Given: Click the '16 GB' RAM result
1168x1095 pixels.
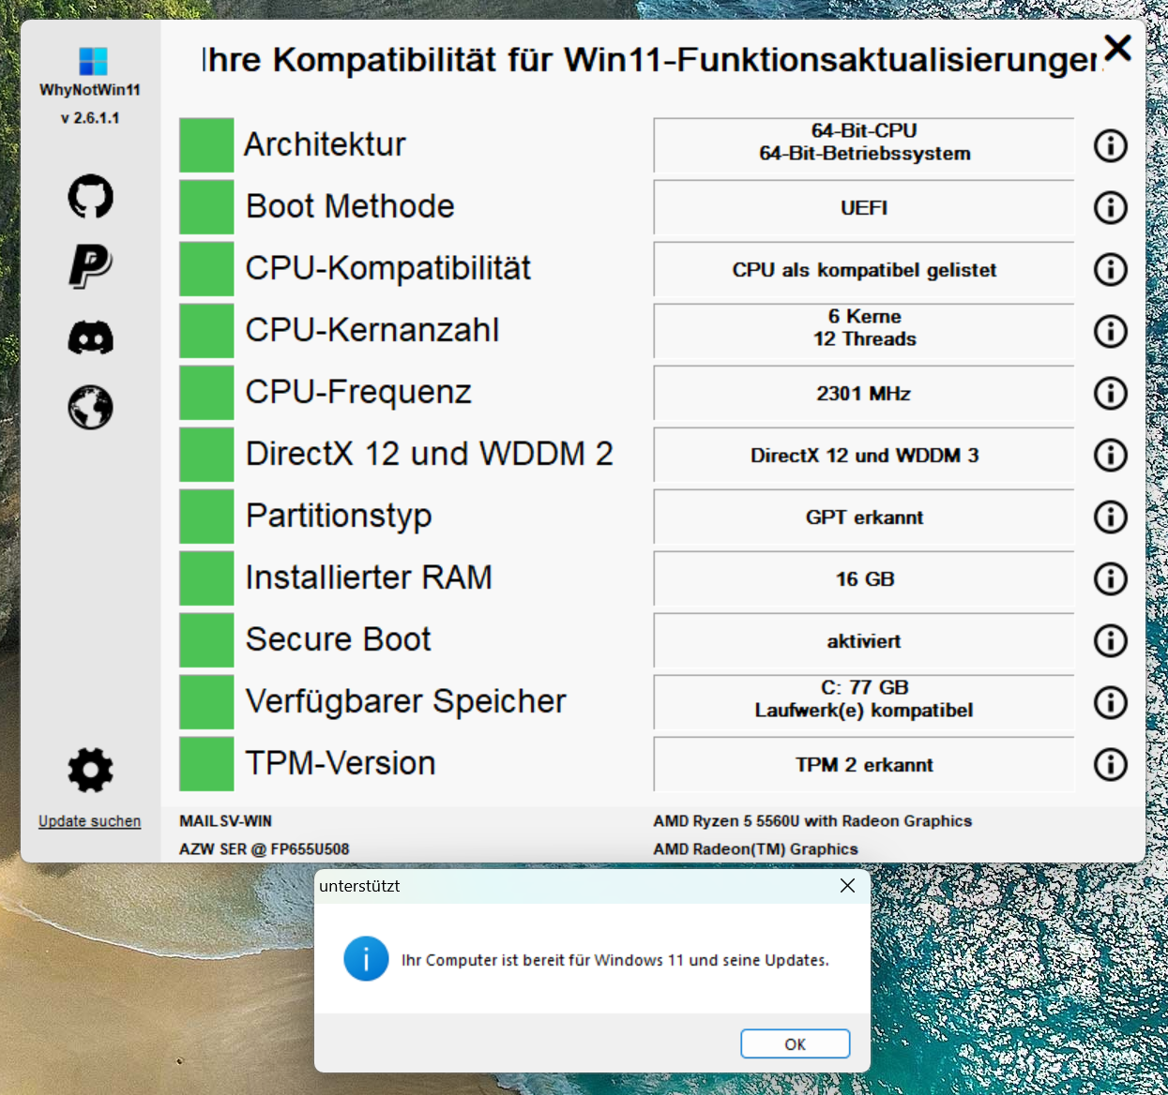Looking at the screenshot, I should point(864,578).
